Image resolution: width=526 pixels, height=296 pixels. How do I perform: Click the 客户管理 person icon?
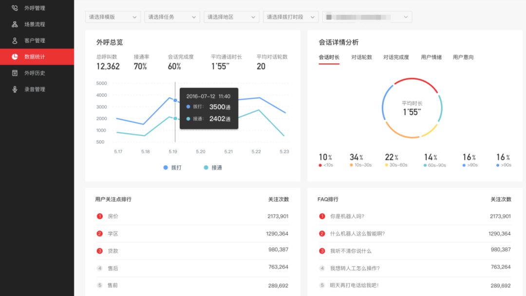pyautogui.click(x=15, y=41)
